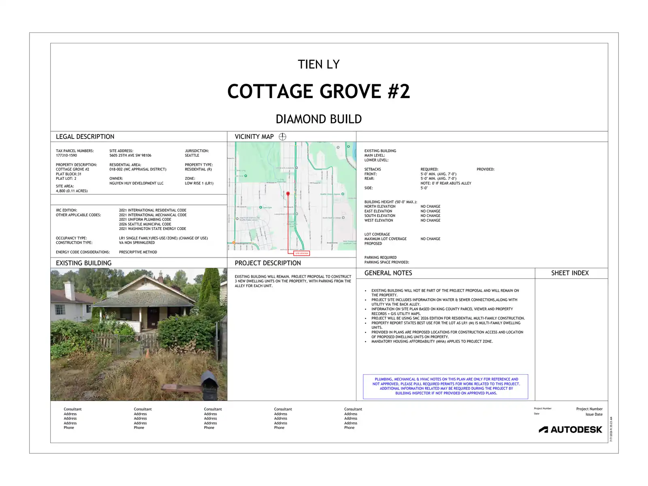Viewport: 648px width, 486px height.
Task: Click 2021 INTERNATIONAL RESIDENTIAL CODE text
Action: pos(153,211)
